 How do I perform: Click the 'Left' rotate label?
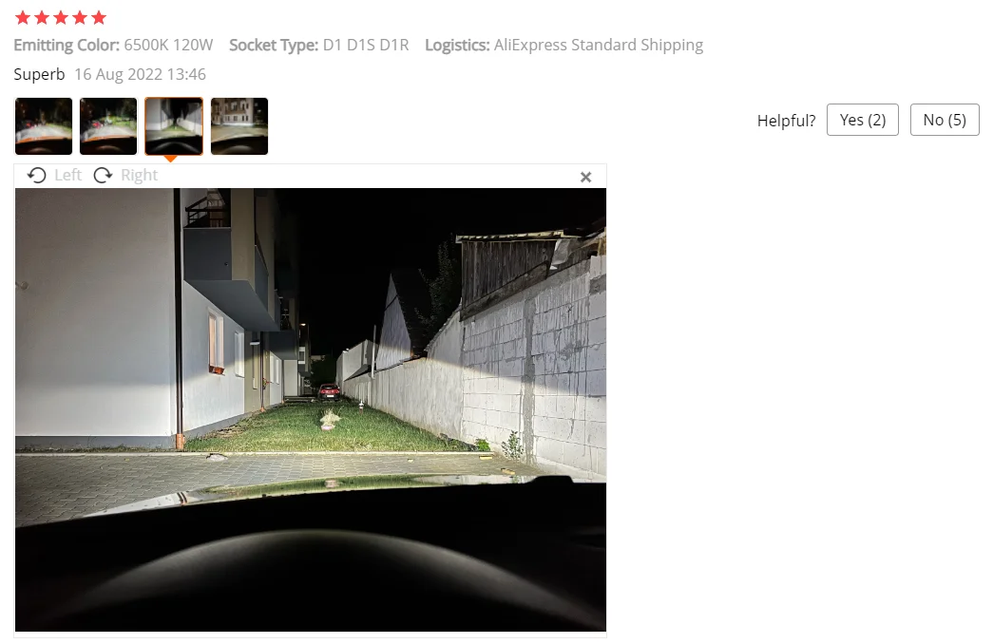67,176
